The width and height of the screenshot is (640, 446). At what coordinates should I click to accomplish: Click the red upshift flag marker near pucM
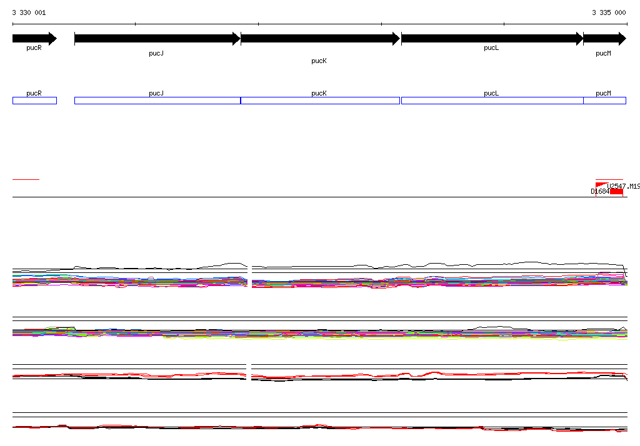coord(601,186)
